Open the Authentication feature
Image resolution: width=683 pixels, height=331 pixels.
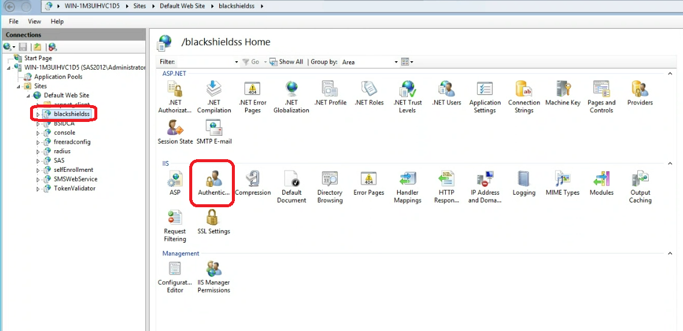click(213, 183)
